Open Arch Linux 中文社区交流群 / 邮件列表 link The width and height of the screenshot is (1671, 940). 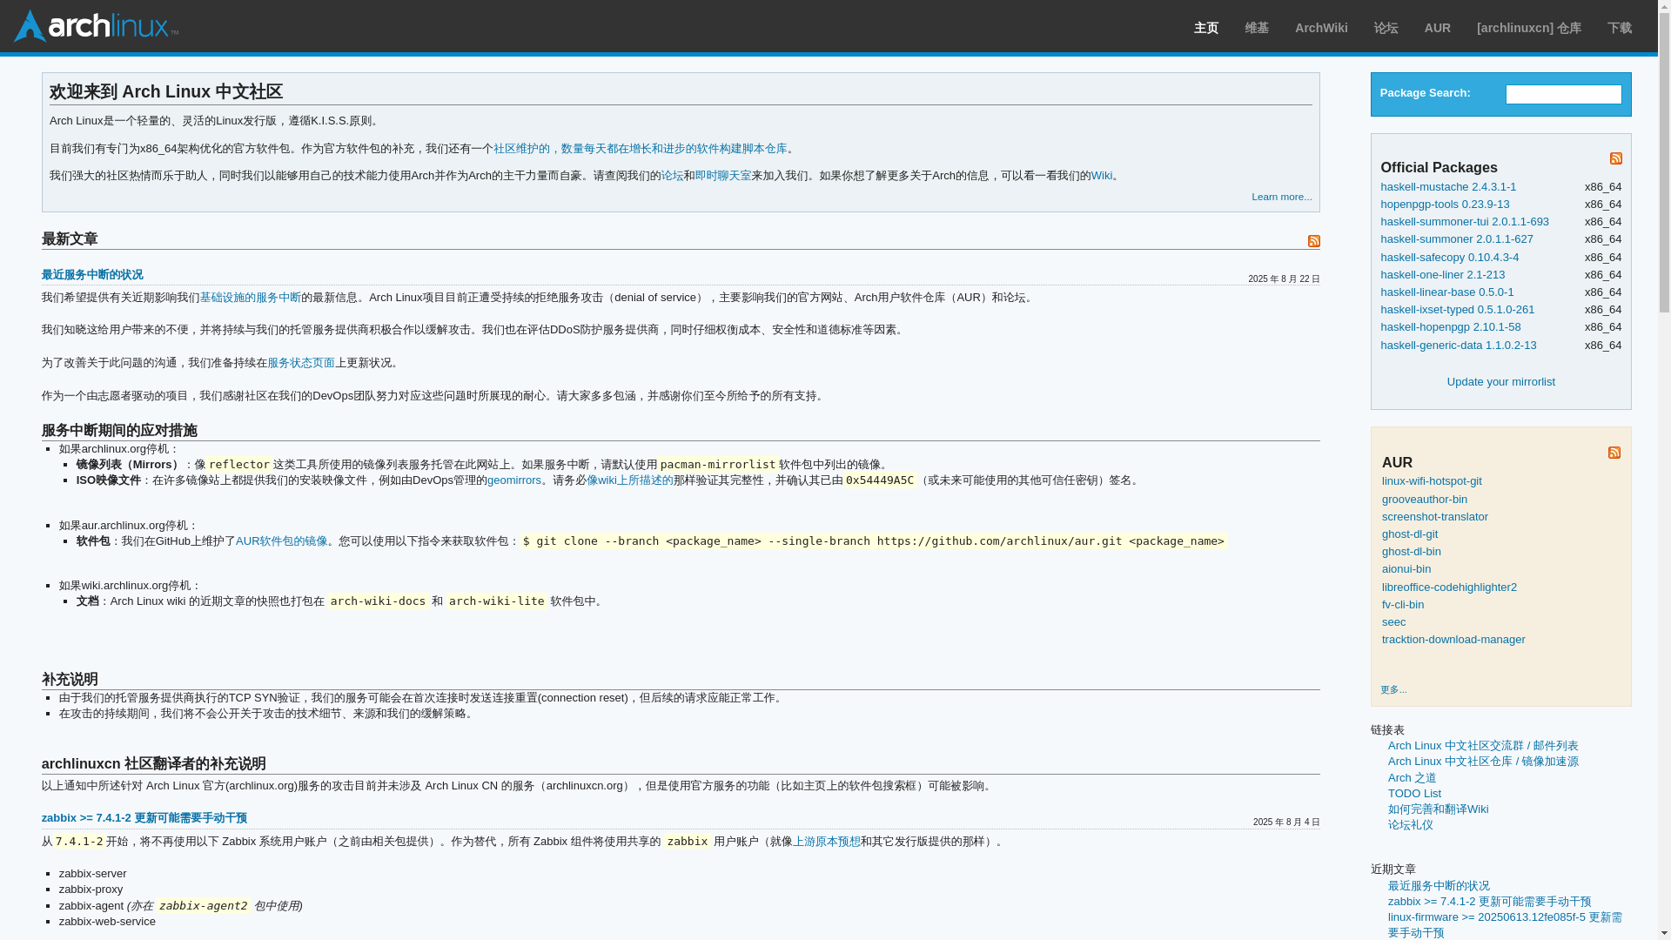pos(1482,746)
